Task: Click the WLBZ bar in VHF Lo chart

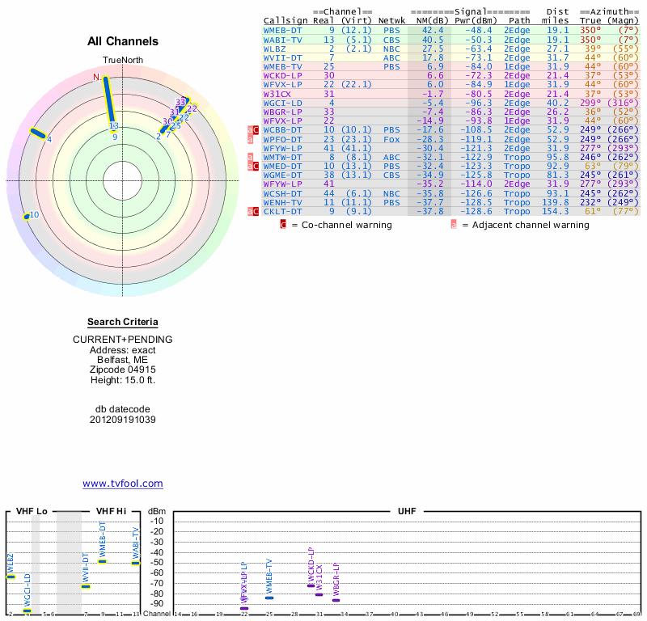Action: [11, 577]
